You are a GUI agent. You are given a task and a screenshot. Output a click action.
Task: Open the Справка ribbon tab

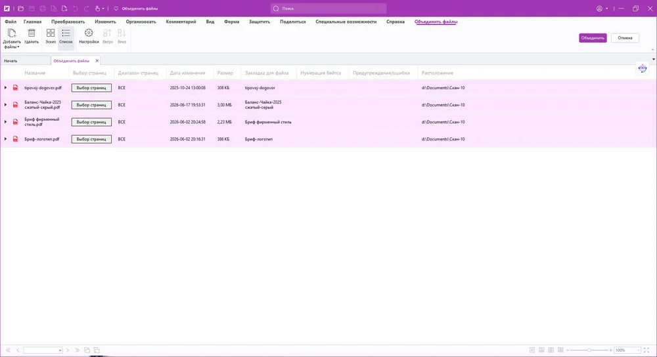(x=395, y=22)
